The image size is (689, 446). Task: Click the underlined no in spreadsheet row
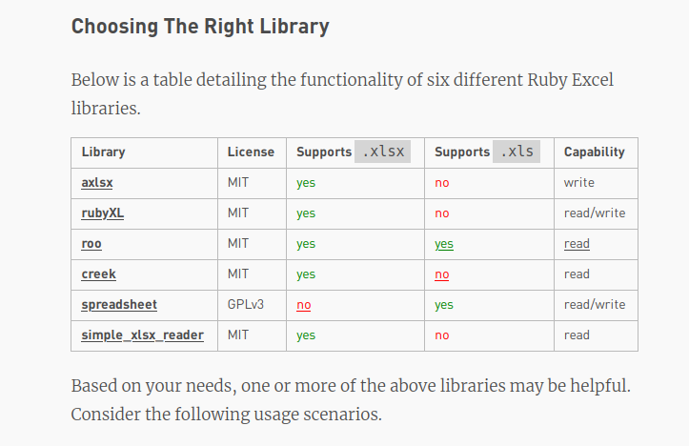[304, 305]
